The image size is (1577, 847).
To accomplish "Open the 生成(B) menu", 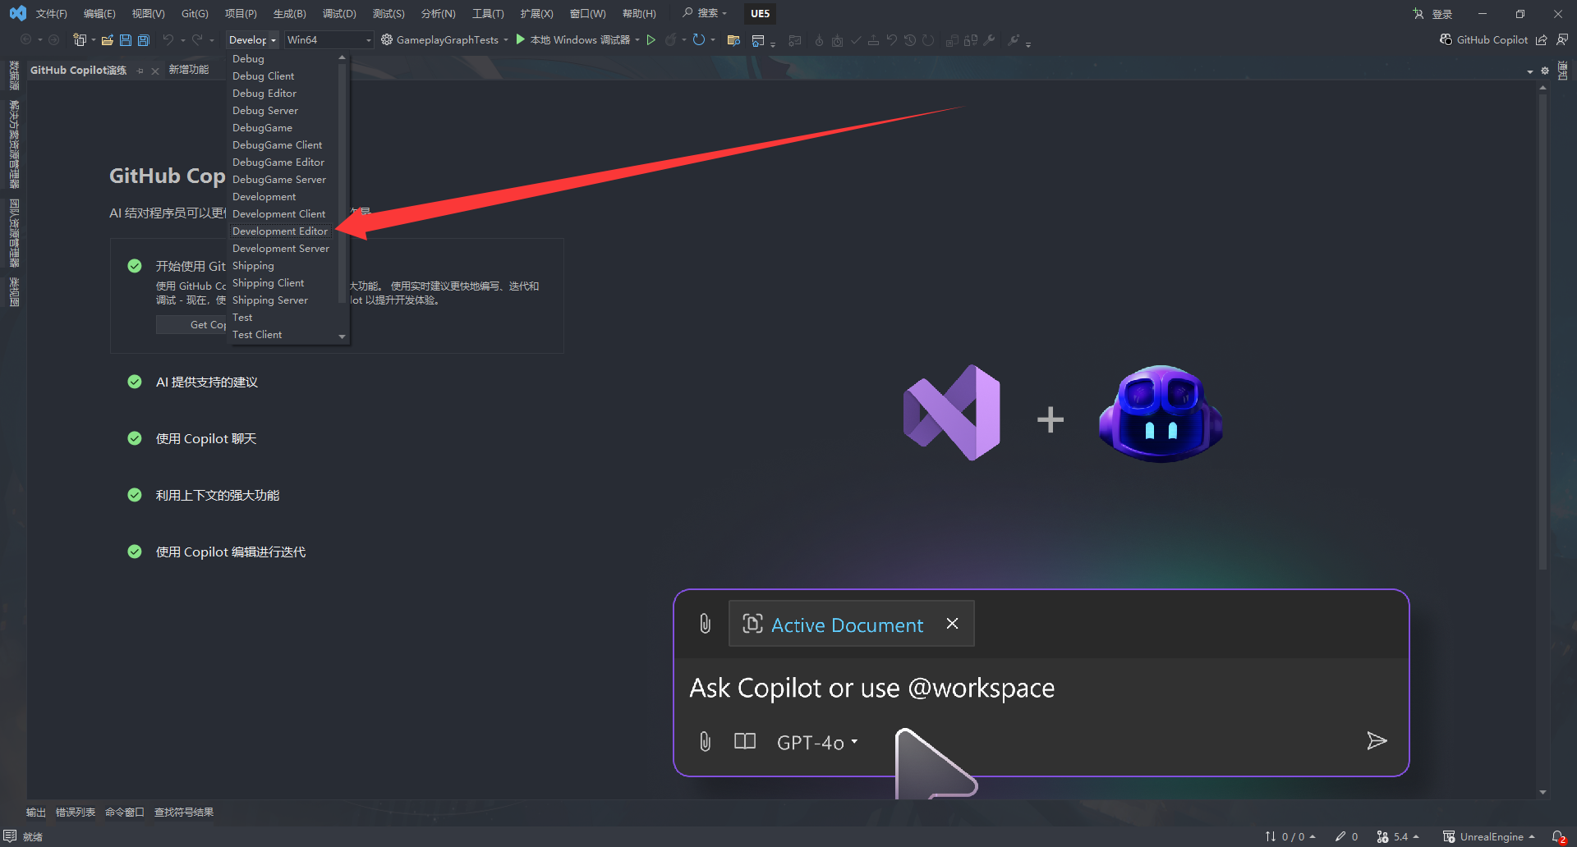I will [x=289, y=13].
